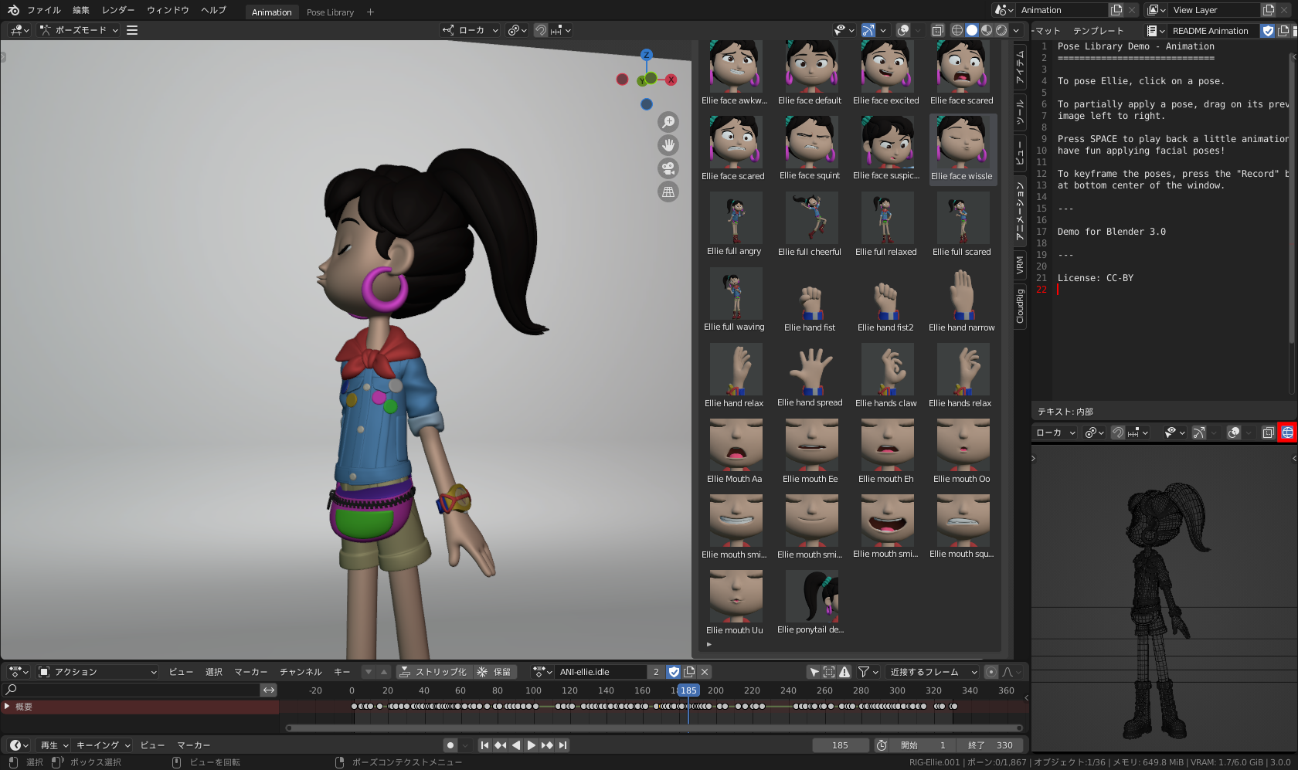Click the sidebar hamburger menu icon beside Pose Mode

132,30
